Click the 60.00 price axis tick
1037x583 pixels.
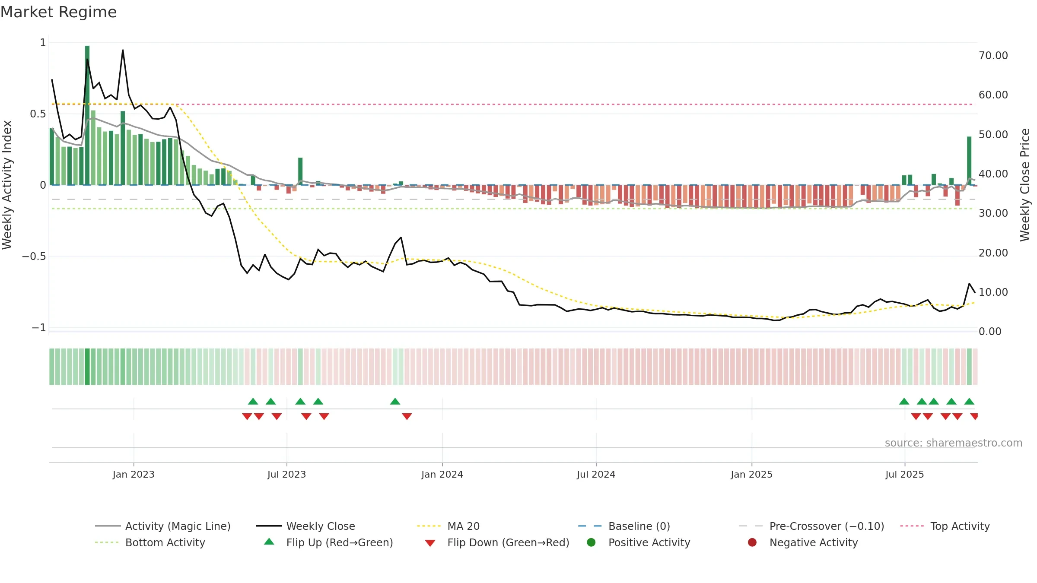993,95
